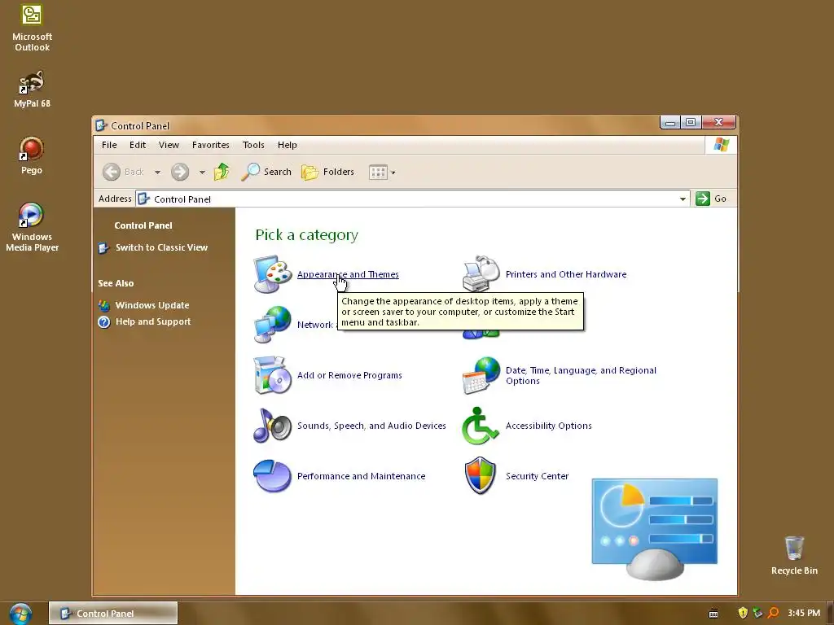Open Search from the toolbar

tap(266, 172)
